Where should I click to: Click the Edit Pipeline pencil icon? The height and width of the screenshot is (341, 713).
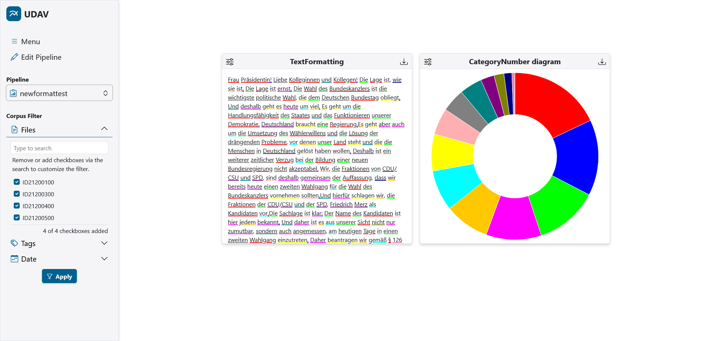(14, 57)
